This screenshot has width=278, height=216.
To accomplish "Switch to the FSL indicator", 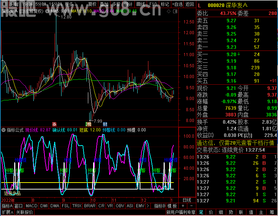I will (66, 206).
